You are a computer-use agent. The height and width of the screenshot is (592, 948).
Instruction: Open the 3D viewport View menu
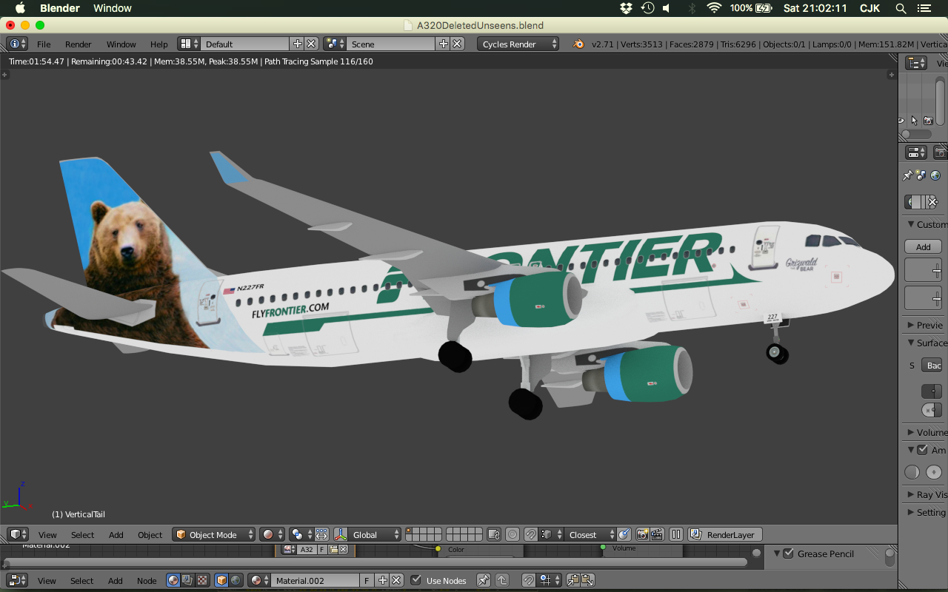pos(47,535)
